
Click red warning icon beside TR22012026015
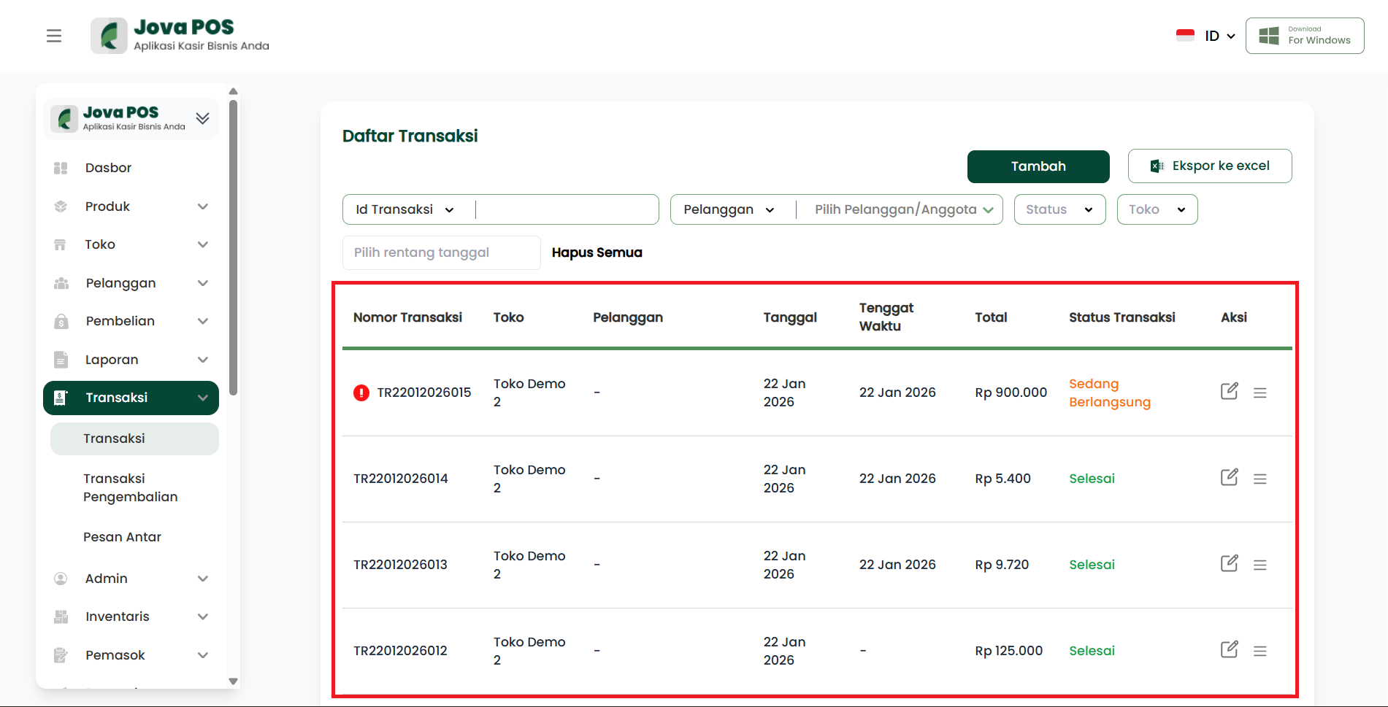(361, 393)
